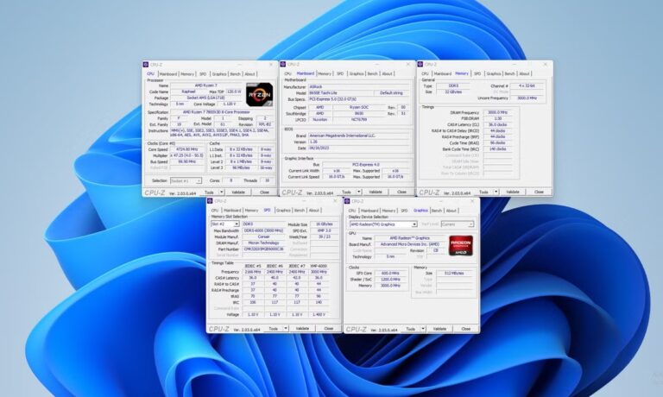Click the CPU-Z title icon in CPU window
Viewport: 663px width, 397px height.
coord(146,65)
